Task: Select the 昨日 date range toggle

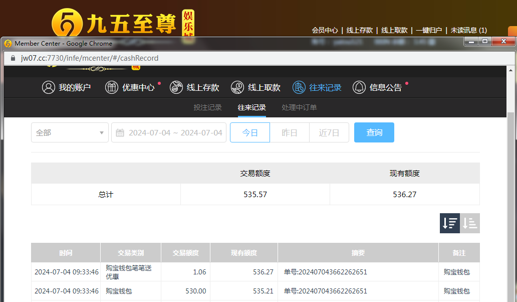Action: [x=290, y=133]
